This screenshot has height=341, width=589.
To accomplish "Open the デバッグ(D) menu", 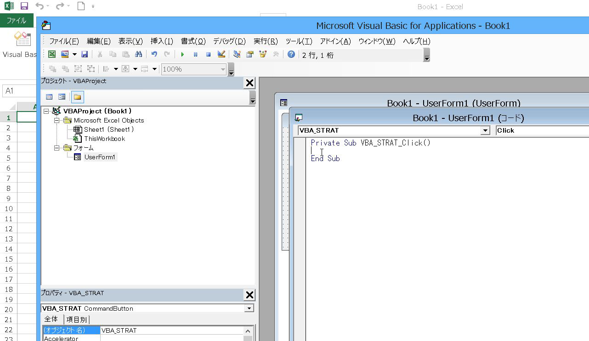I will point(229,41).
